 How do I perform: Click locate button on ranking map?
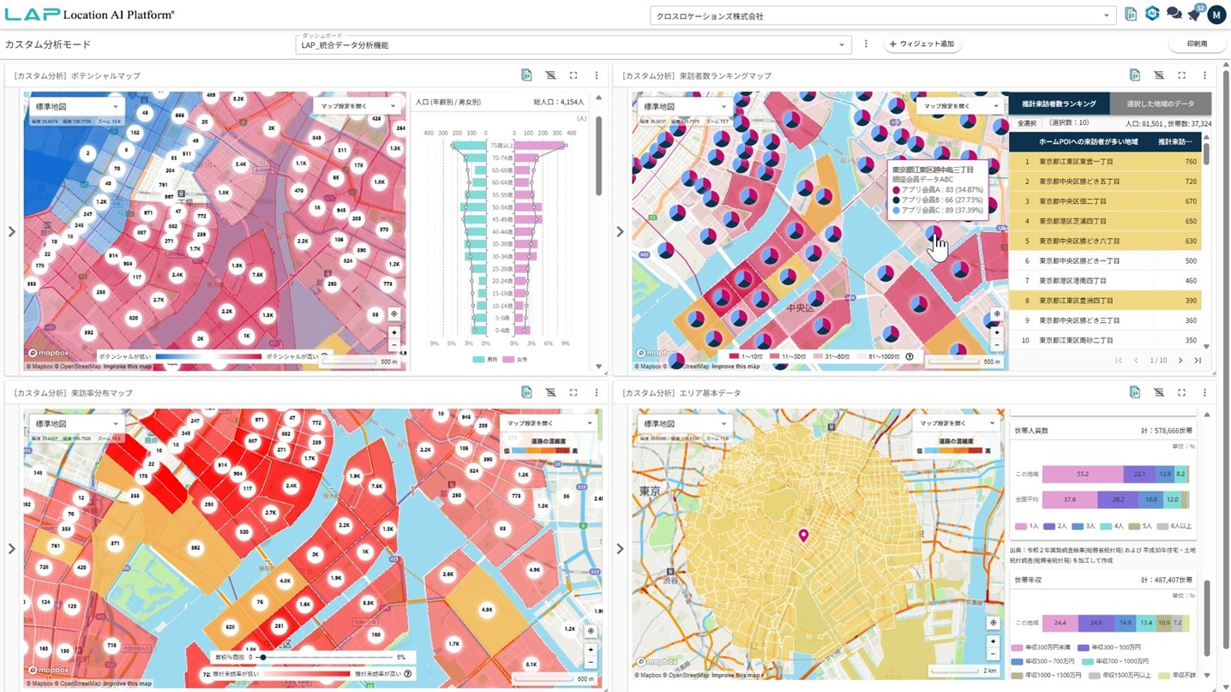point(996,314)
